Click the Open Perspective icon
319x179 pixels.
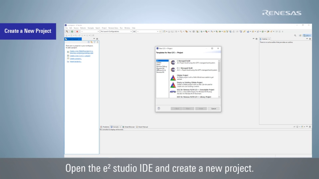click(300, 35)
